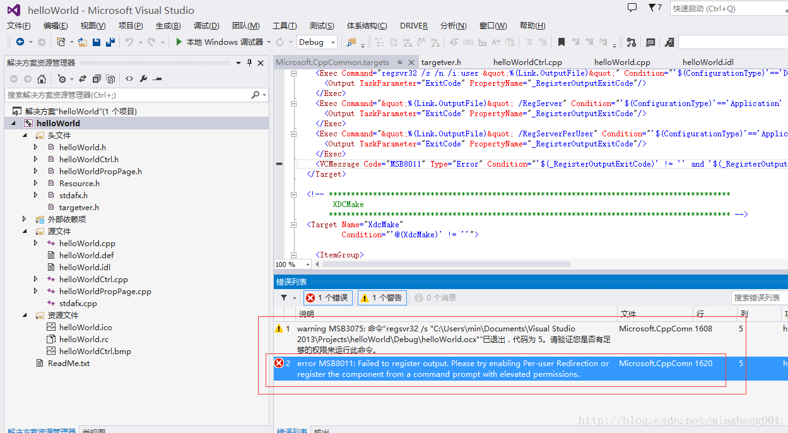Click the Home icon in Solution Explorer
The image size is (788, 433).
[42, 79]
